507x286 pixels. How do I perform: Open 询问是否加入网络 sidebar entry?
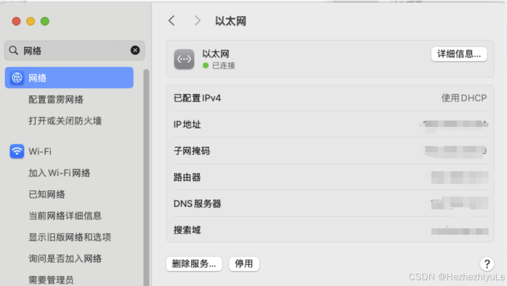click(x=65, y=258)
